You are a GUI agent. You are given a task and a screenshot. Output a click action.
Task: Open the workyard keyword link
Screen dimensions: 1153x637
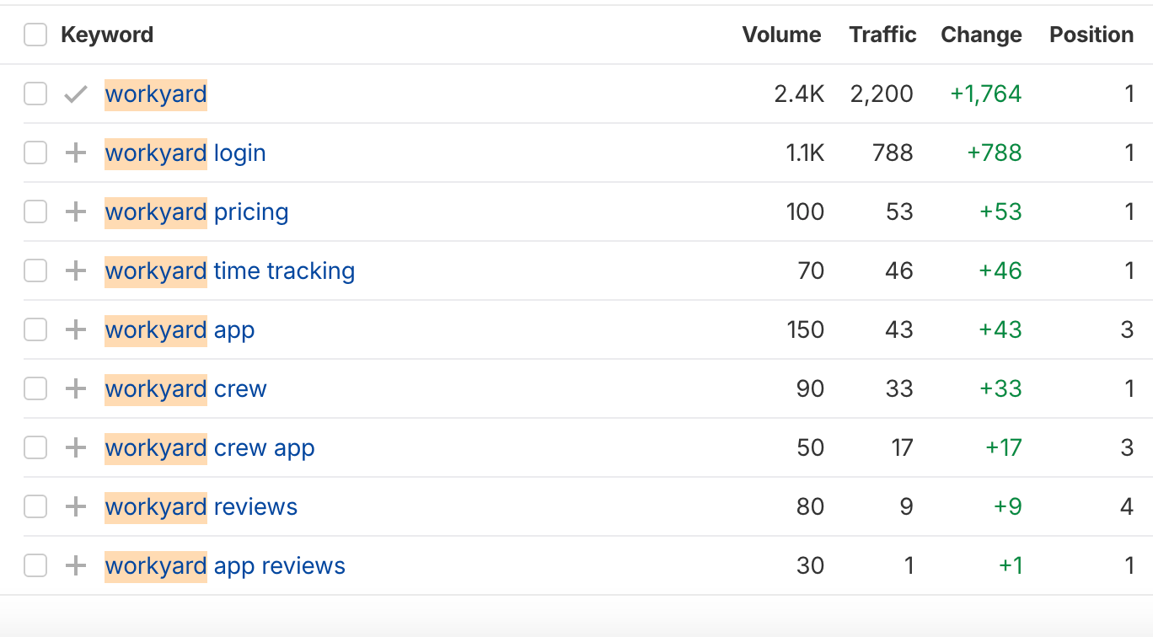156,94
